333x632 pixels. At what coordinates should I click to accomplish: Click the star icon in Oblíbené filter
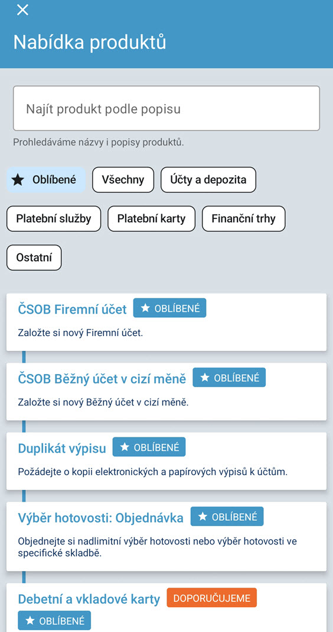coord(18,180)
